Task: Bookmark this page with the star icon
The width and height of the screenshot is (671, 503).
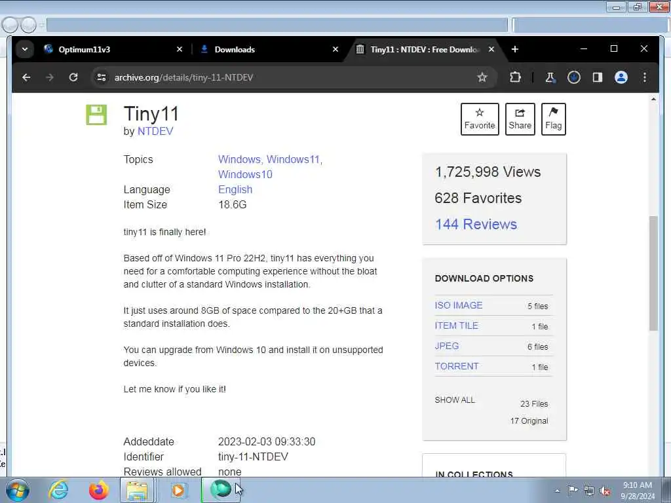Action: pos(482,77)
